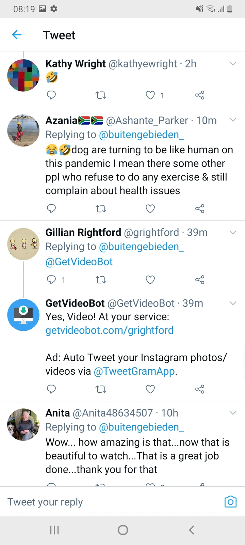245x545 pixels.
Task: Open chevron menu on Azania's tweet
Action: (x=233, y=120)
